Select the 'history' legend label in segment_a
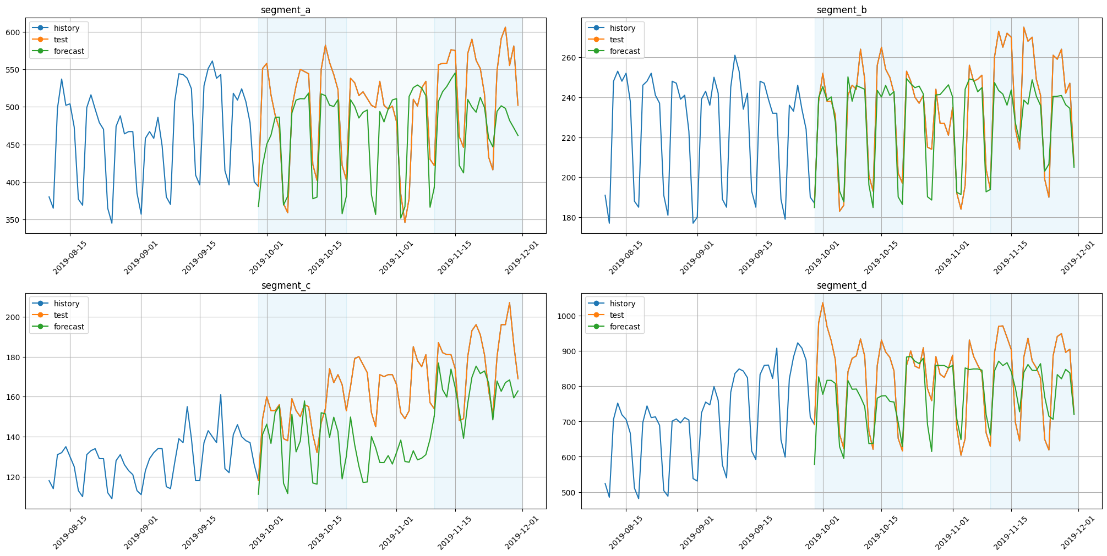This screenshot has height=556, width=1107. click(67, 28)
